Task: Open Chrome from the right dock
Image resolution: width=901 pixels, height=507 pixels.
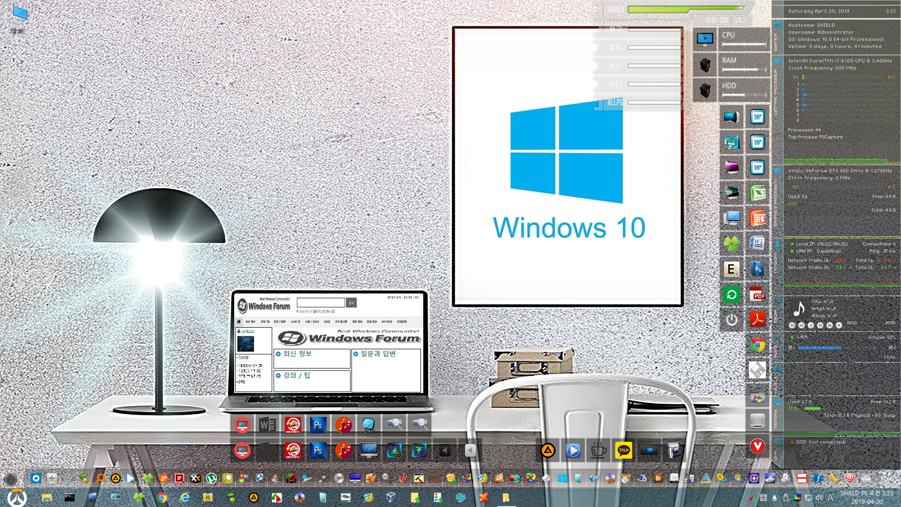Action: [757, 345]
